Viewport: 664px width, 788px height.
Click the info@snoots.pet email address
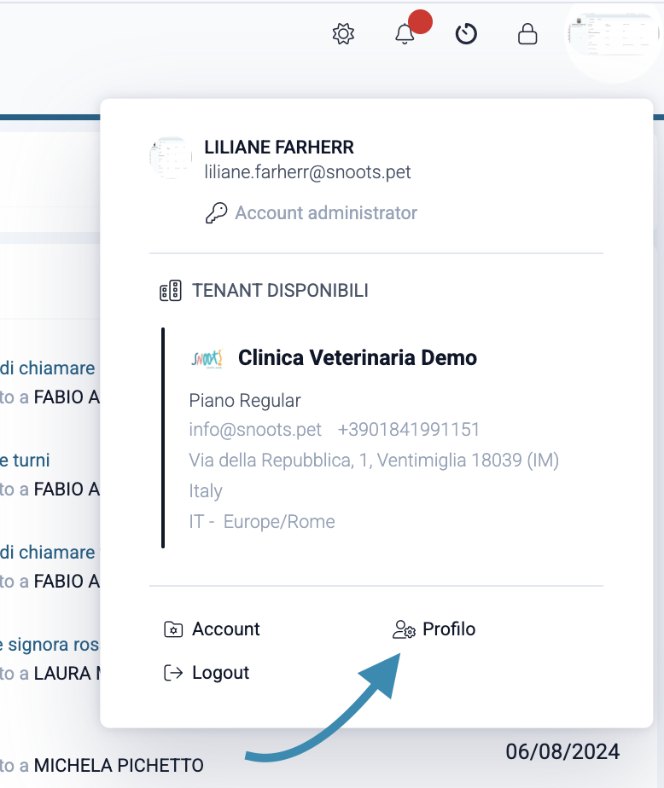(x=255, y=429)
